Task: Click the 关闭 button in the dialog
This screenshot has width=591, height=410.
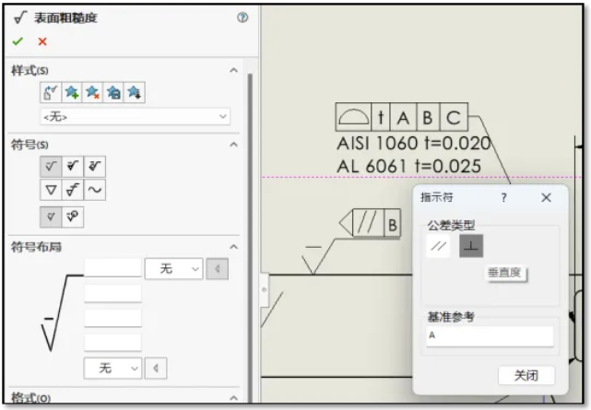Action: (x=526, y=376)
